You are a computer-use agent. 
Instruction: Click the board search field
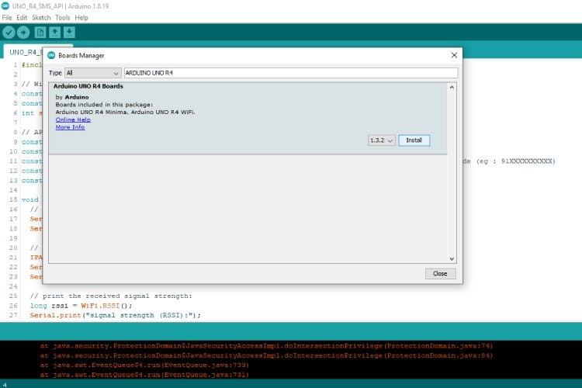coord(291,73)
